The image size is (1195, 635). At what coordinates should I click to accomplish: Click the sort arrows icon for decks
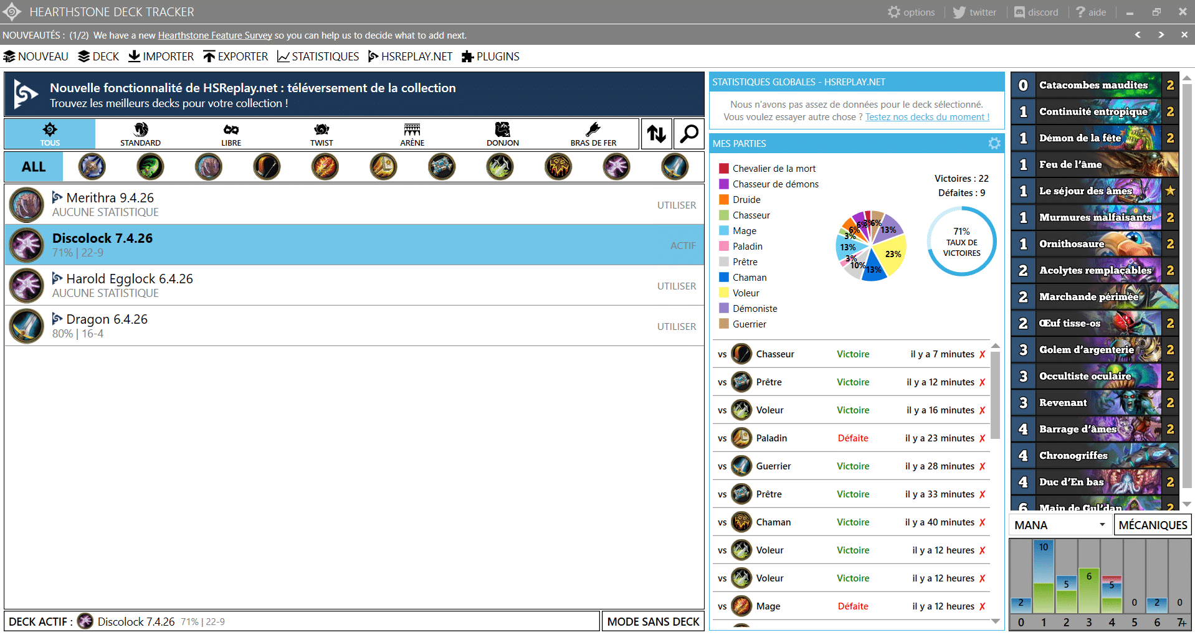656,134
